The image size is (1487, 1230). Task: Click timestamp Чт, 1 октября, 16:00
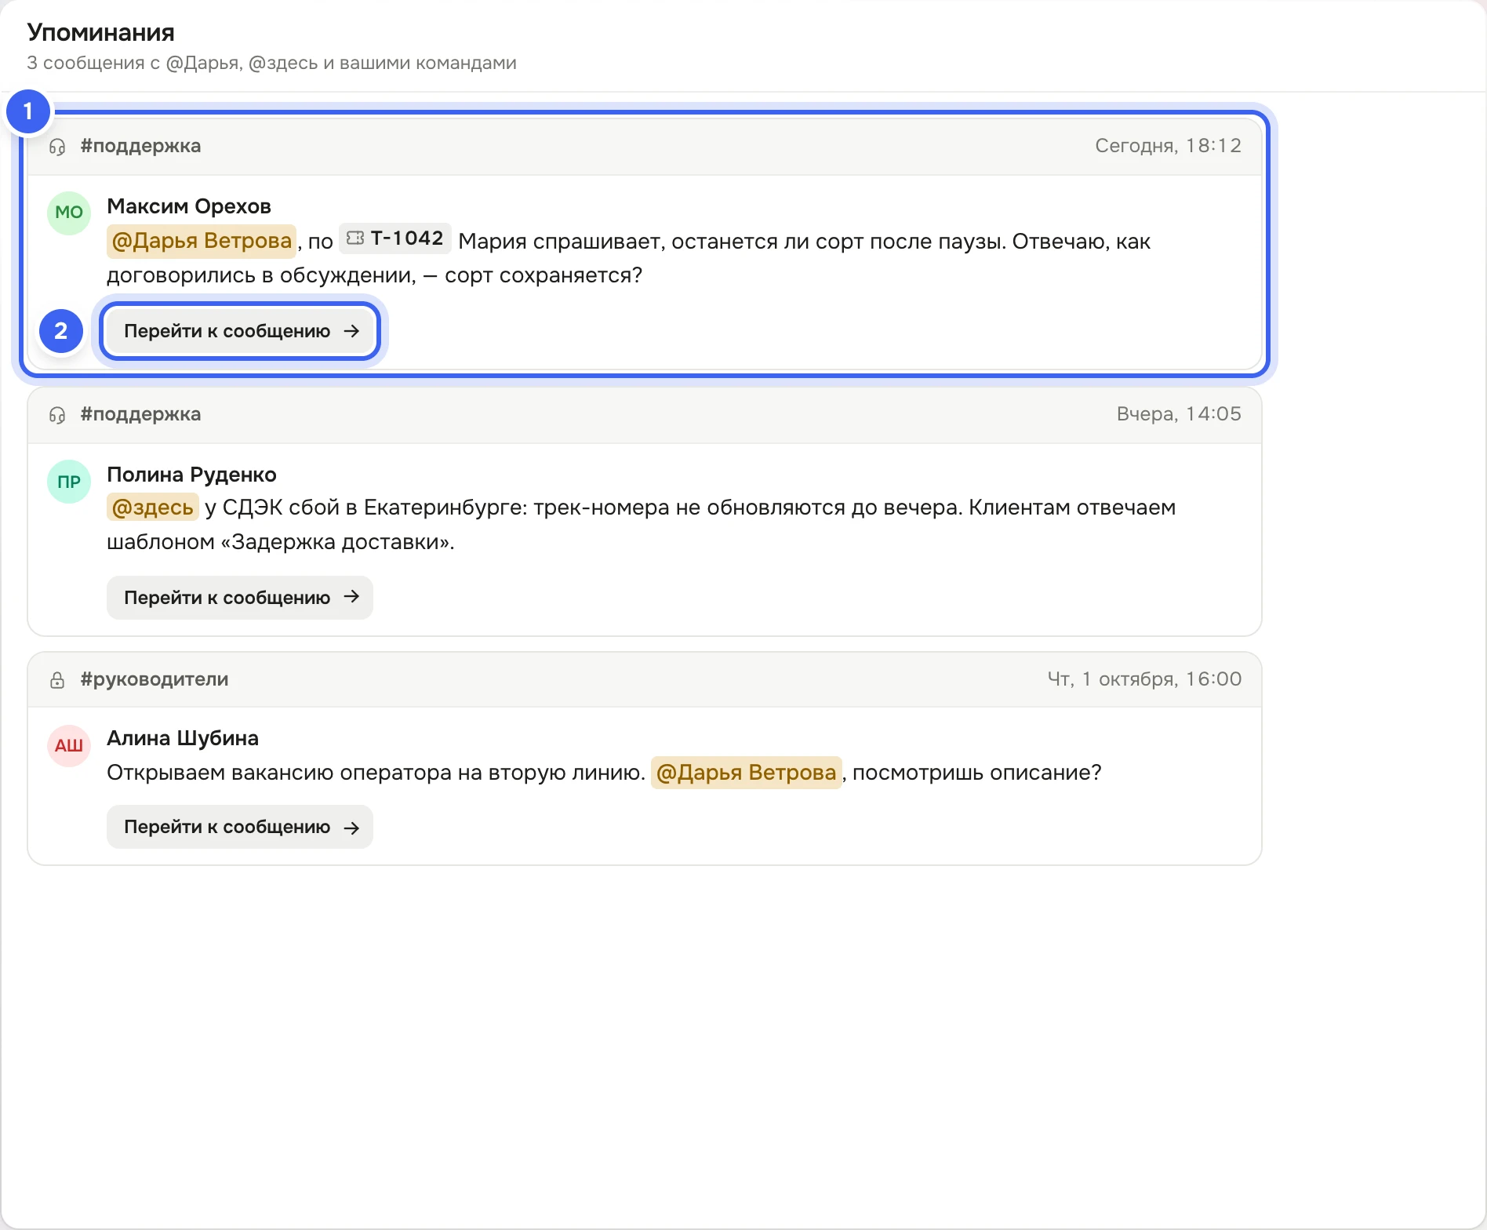click(1145, 679)
